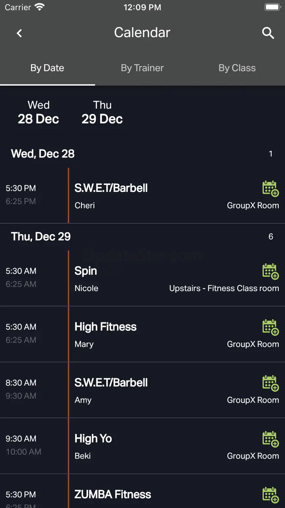Viewport: 285px width, 508px height.
Task: Select Thu 29 Dec date
Action: point(102,112)
